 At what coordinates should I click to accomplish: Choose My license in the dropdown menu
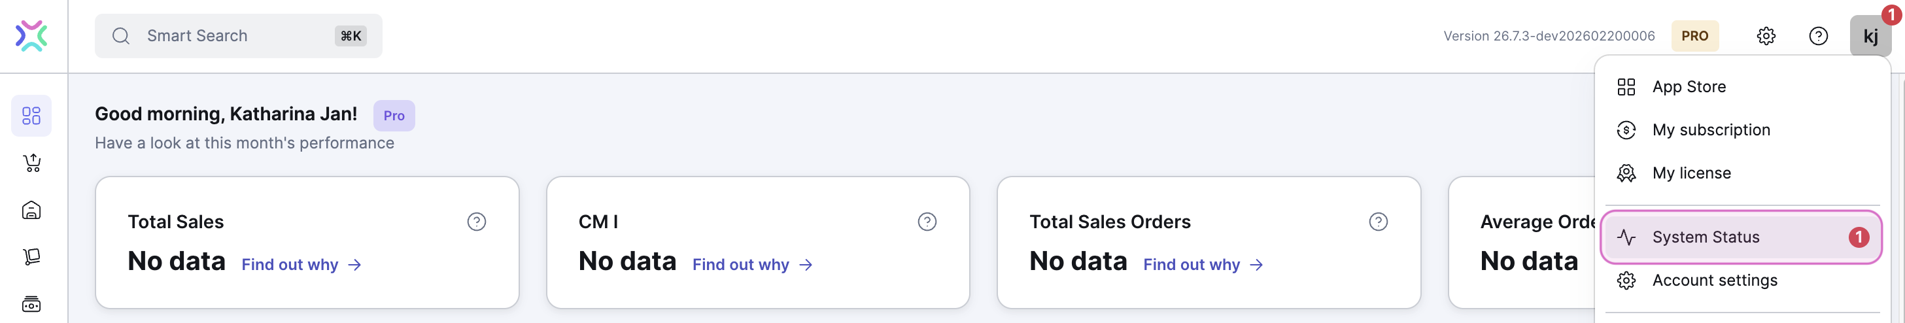[x=1742, y=173]
